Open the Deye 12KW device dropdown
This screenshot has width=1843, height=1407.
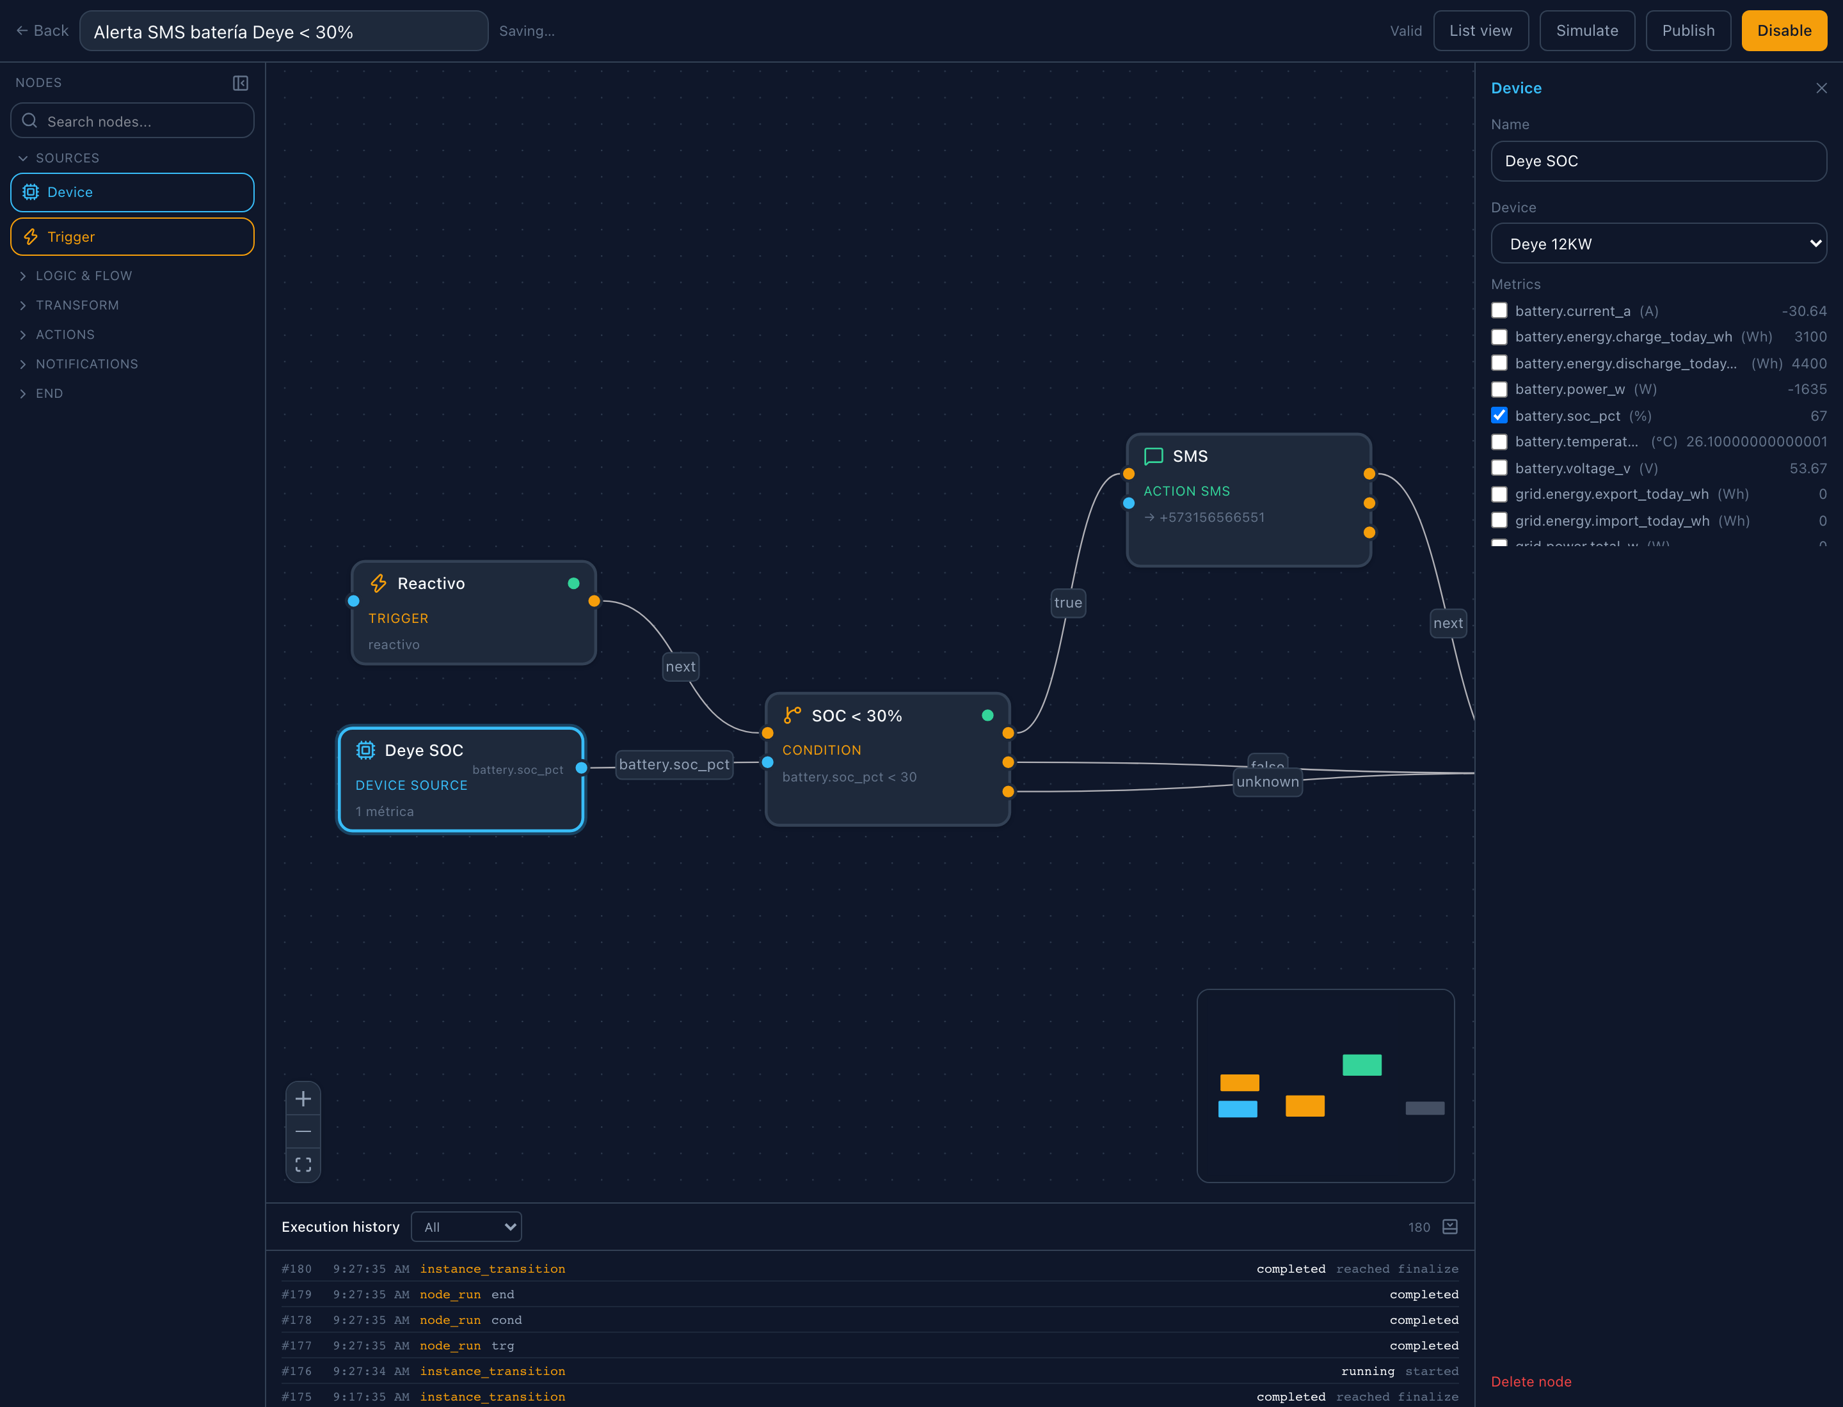click(1659, 244)
